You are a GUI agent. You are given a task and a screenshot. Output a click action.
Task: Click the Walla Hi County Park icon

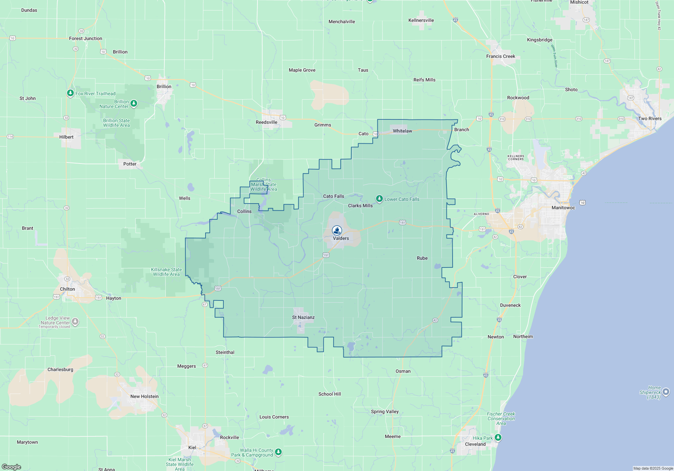(278, 452)
